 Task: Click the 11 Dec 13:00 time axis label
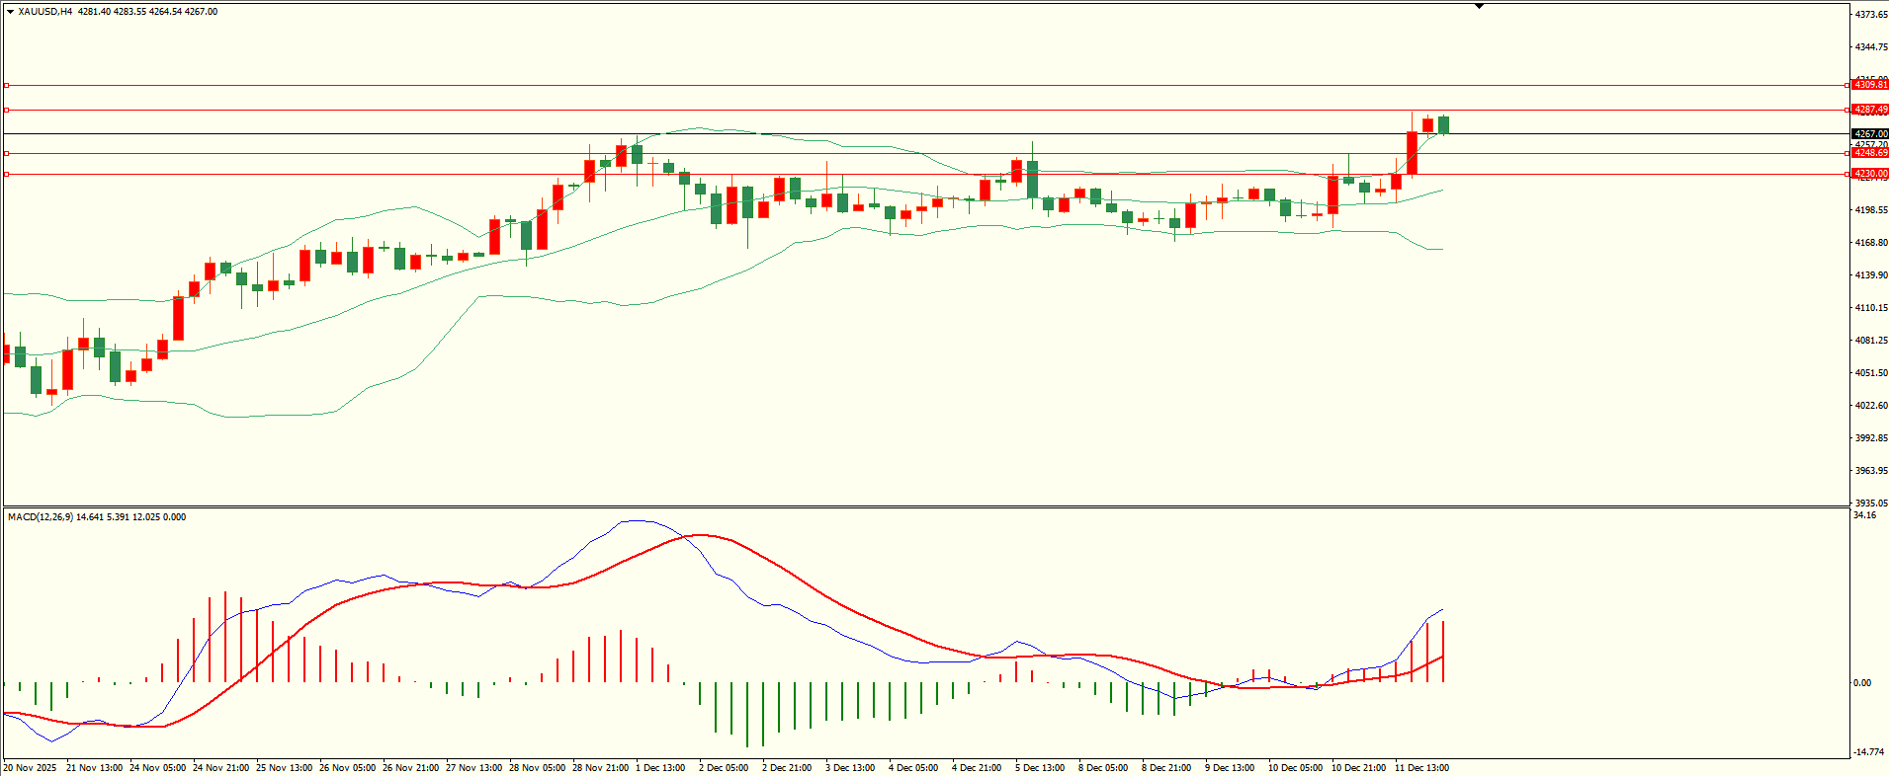1421,768
